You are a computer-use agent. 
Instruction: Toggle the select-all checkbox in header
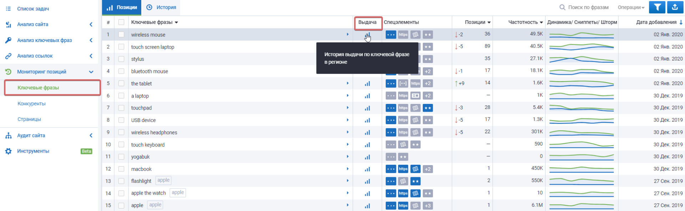pos(121,22)
